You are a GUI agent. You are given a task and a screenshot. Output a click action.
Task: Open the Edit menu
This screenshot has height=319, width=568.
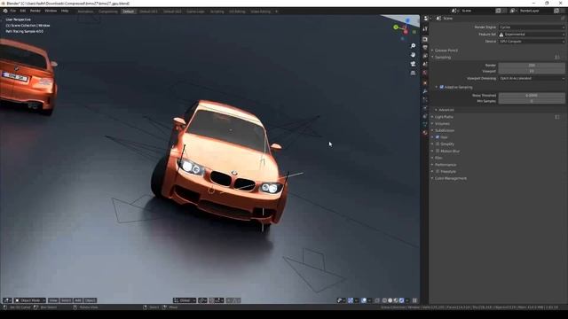tap(23, 11)
